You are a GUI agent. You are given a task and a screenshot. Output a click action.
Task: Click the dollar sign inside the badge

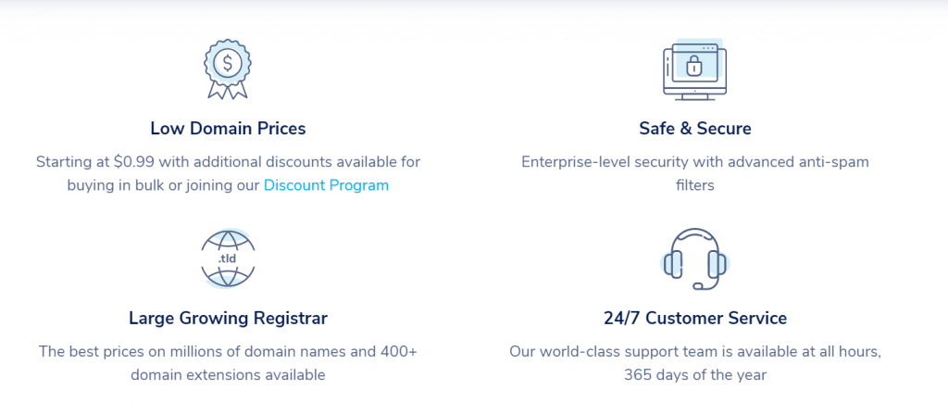[x=228, y=62]
